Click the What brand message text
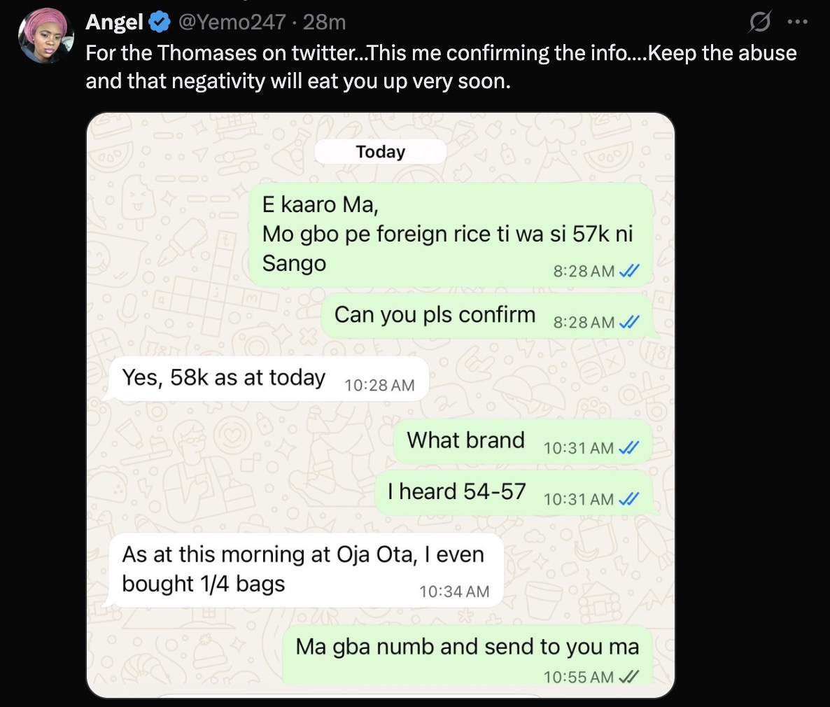The width and height of the screenshot is (830, 707). (465, 440)
